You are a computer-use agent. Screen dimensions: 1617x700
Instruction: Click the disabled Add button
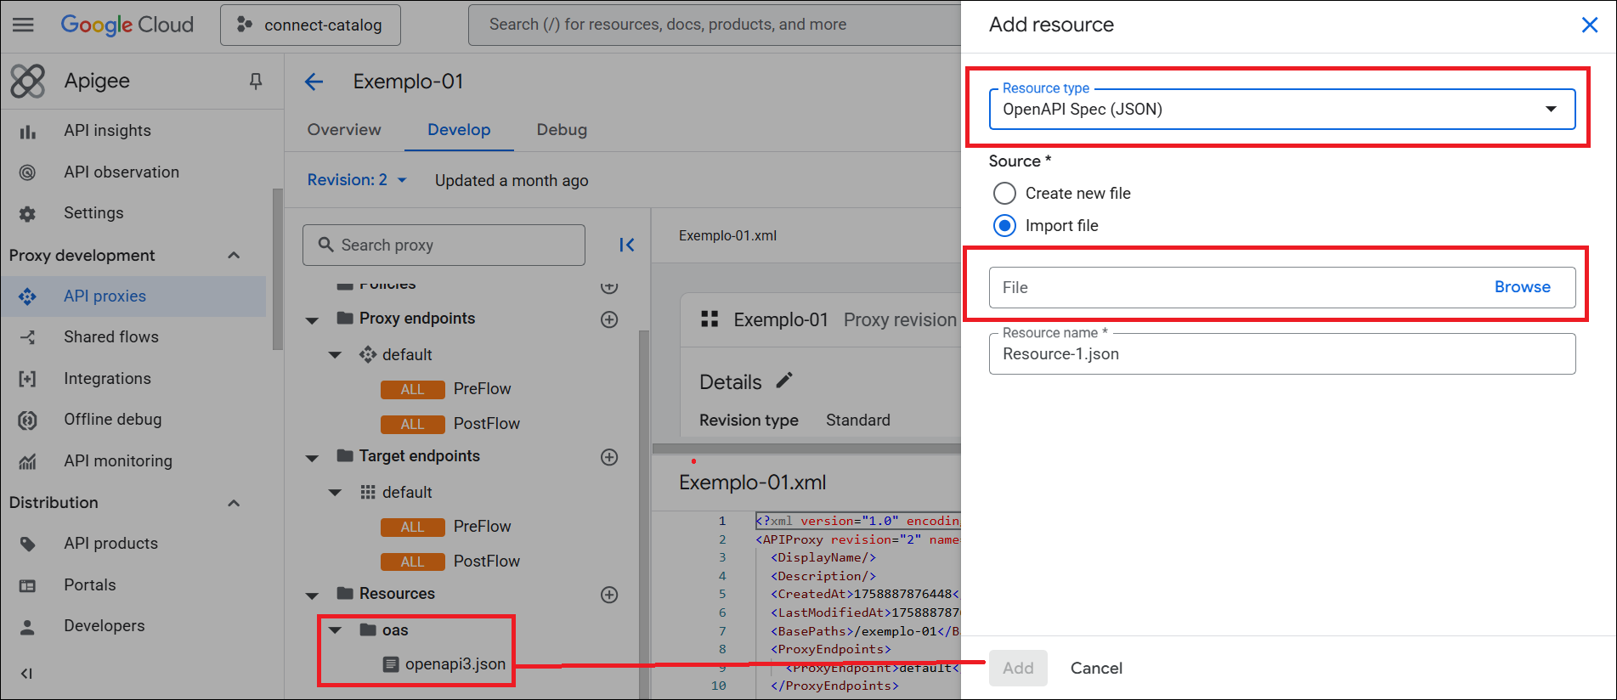1018,669
